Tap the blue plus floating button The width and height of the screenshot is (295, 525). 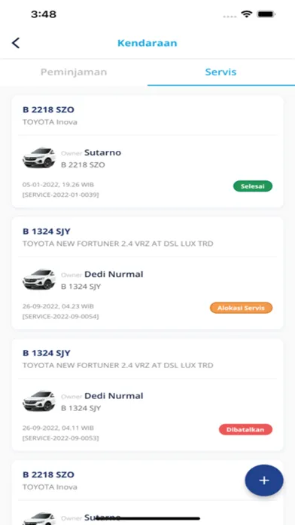(264, 480)
